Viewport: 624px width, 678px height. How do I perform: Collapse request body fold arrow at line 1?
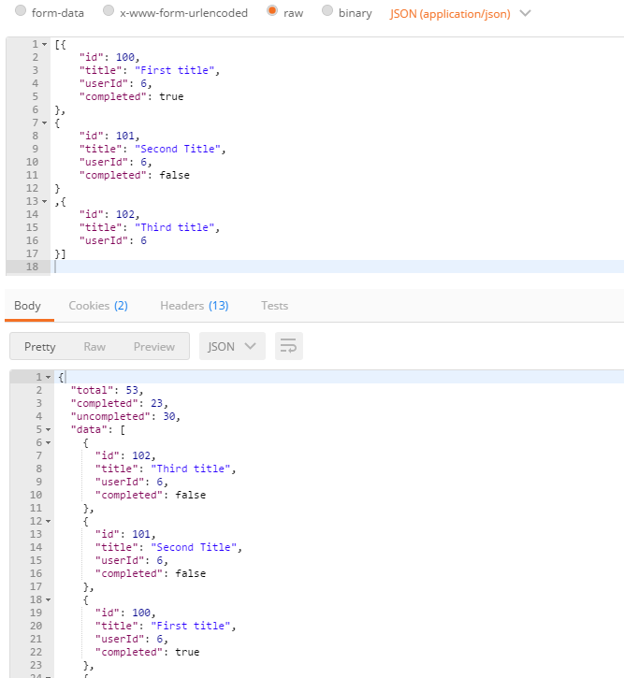(44, 45)
